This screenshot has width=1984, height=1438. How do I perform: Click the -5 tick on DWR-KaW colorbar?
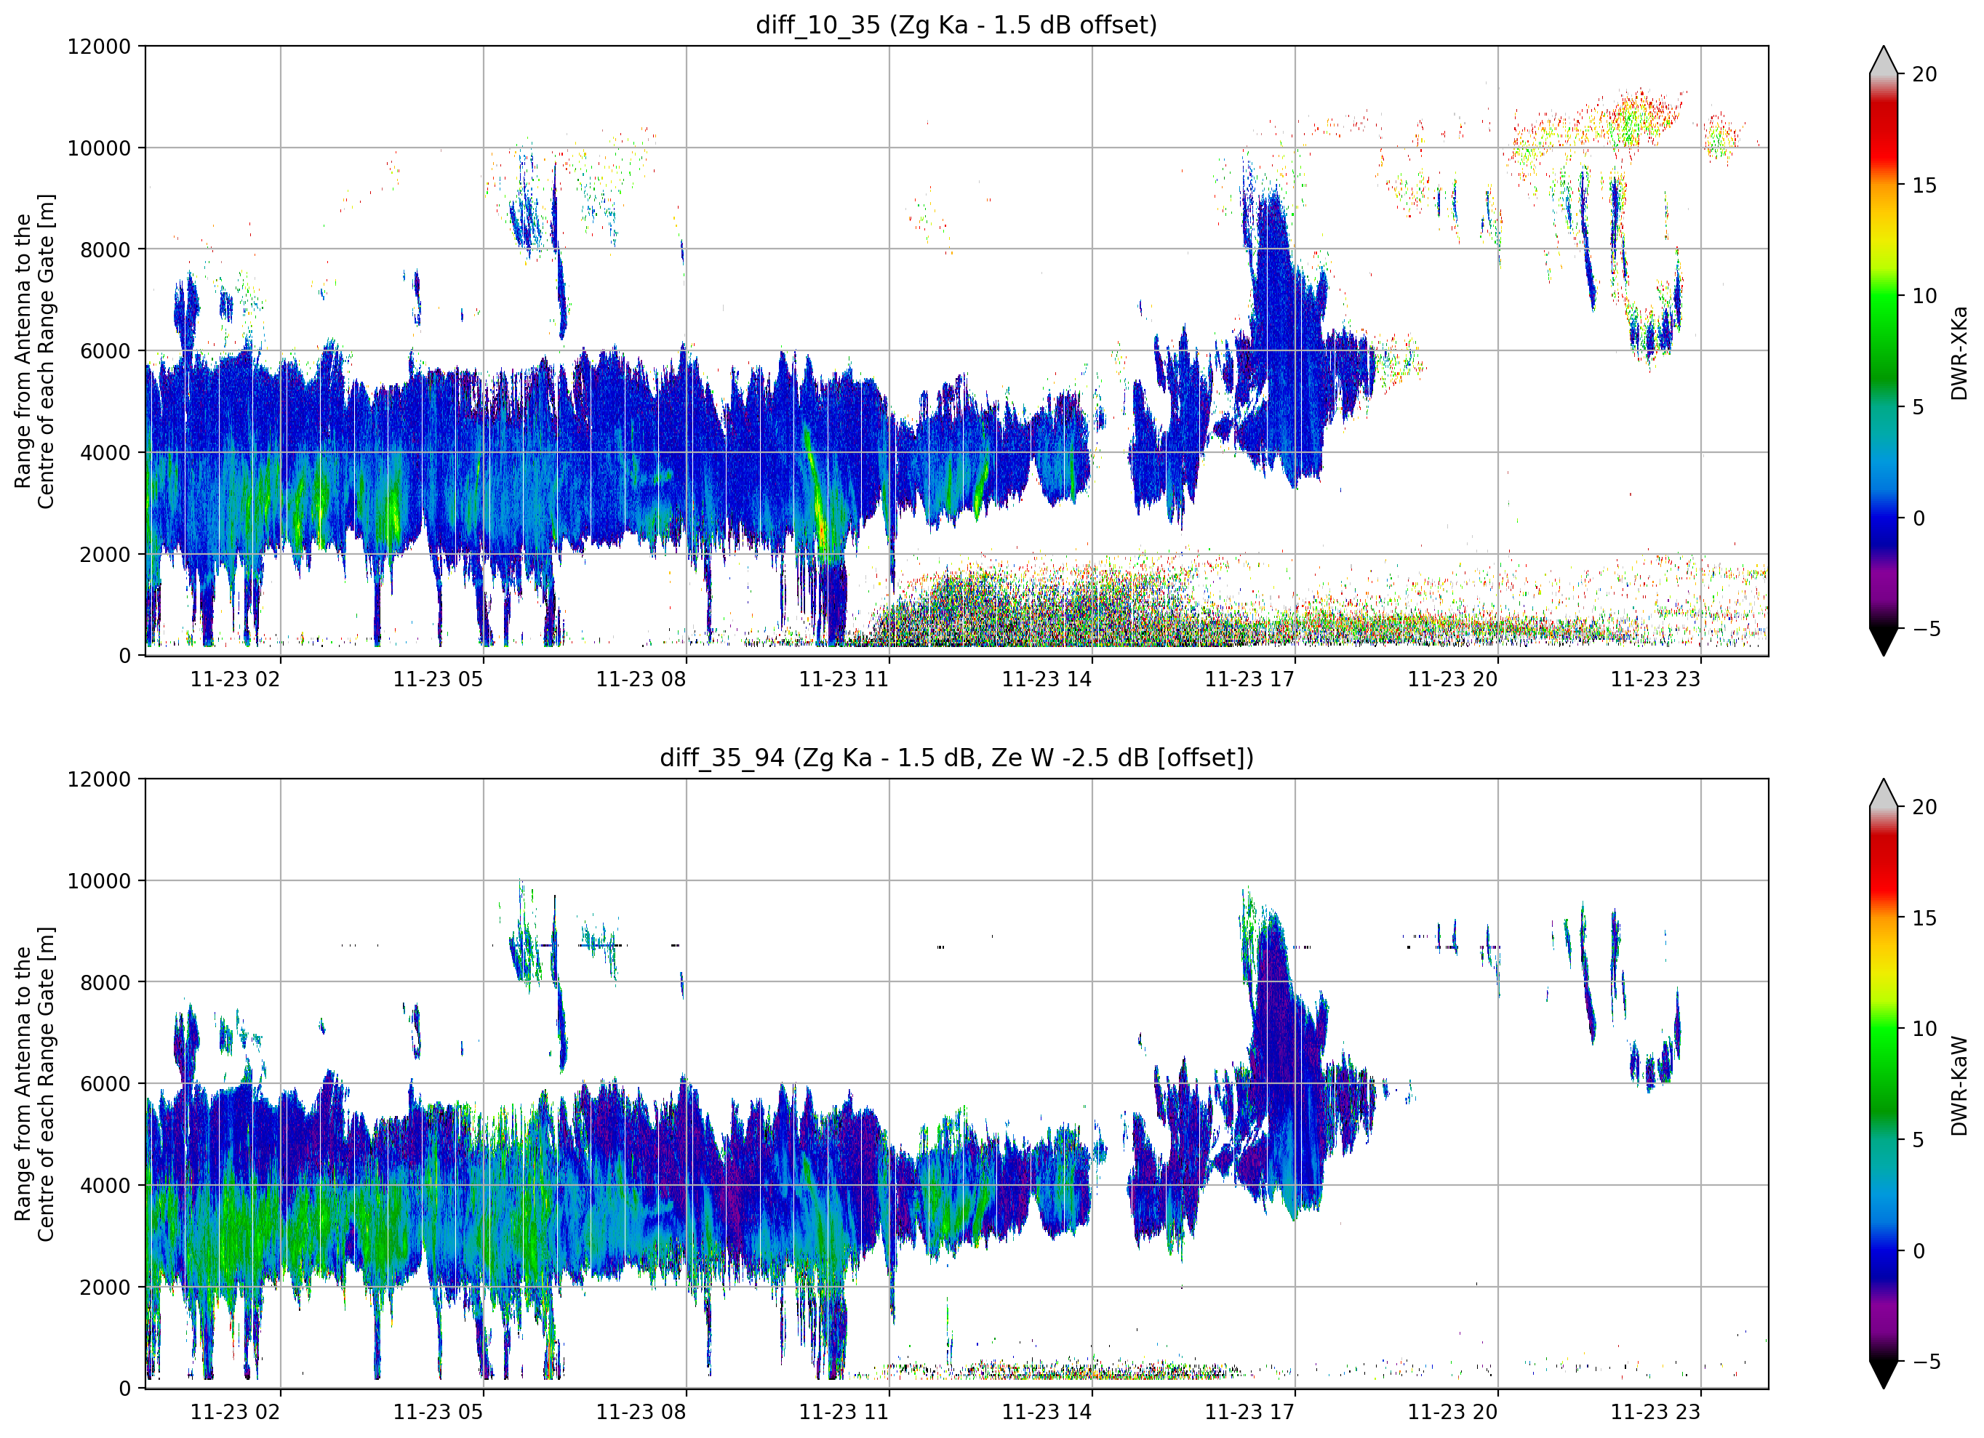pos(1920,1361)
